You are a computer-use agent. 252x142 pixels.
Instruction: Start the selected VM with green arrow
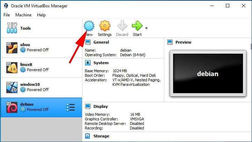click(137, 25)
